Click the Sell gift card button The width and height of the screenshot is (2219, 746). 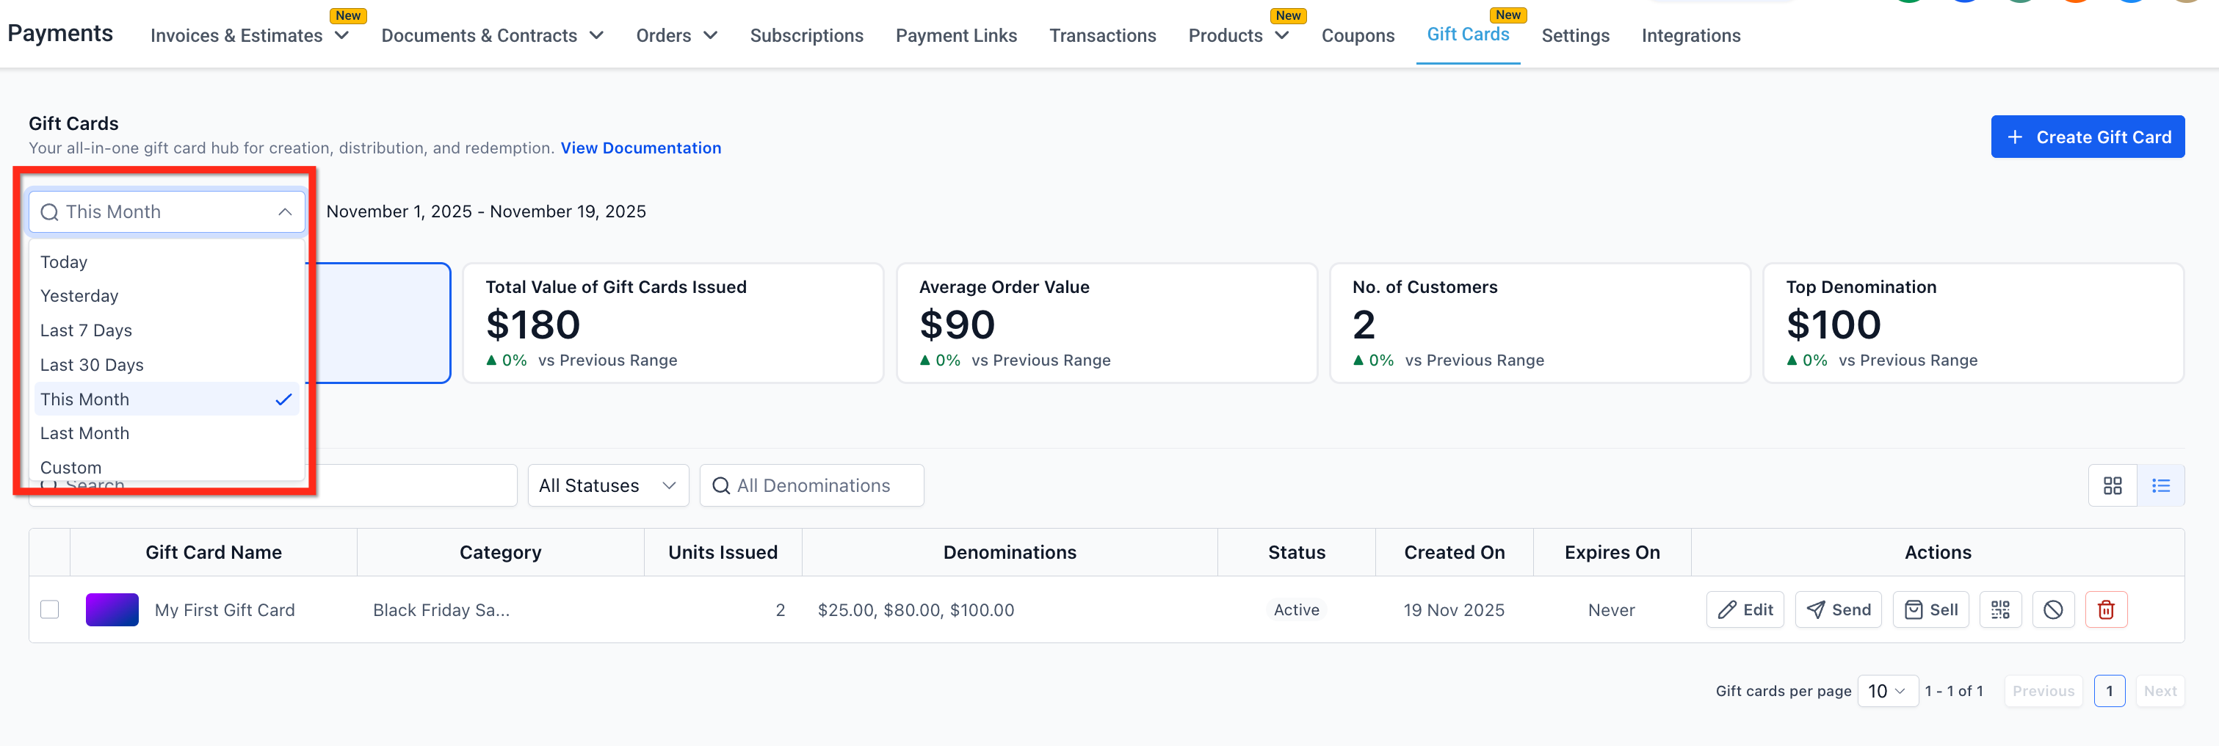click(x=1930, y=610)
